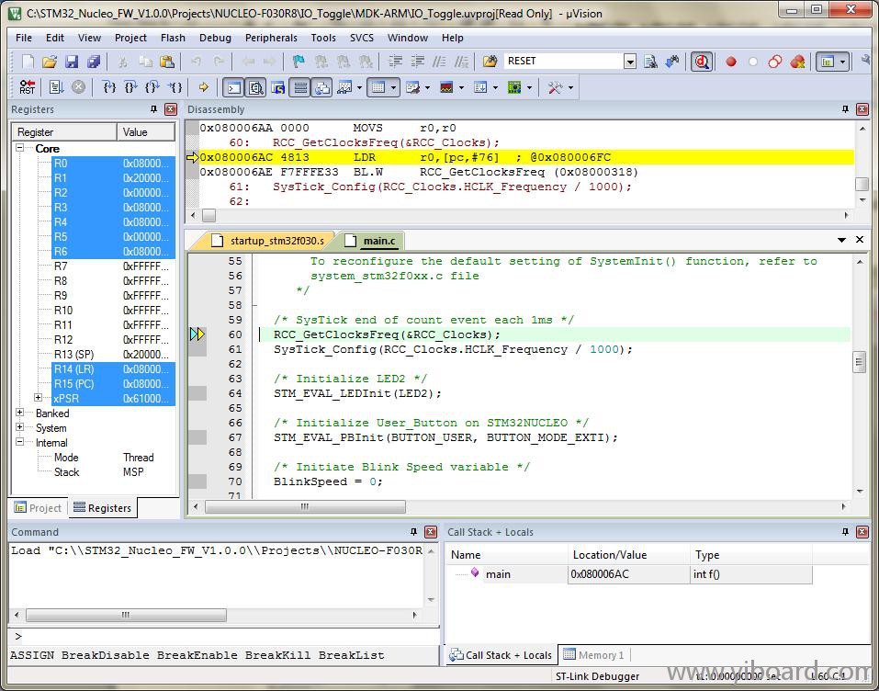Indent the selection with the indent icon
This screenshot has width=879, height=691.
pyautogui.click(x=396, y=62)
